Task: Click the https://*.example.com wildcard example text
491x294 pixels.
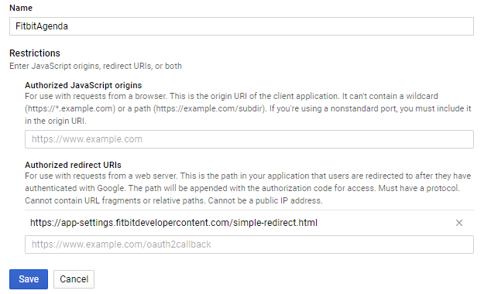Action: click(x=70, y=108)
